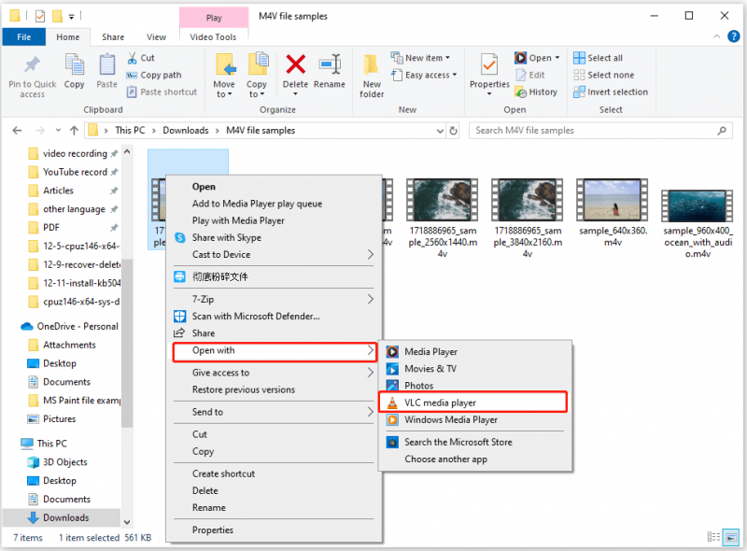Open OneDrive - Personal in sidebar

point(69,326)
